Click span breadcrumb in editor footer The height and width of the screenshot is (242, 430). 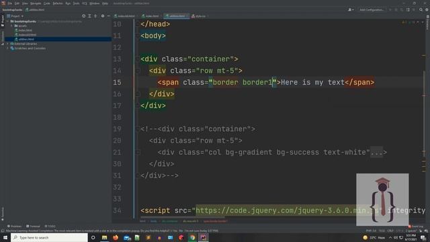pos(215,221)
